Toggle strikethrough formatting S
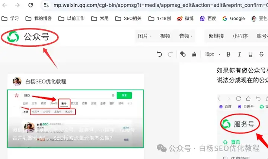 tap(261, 54)
